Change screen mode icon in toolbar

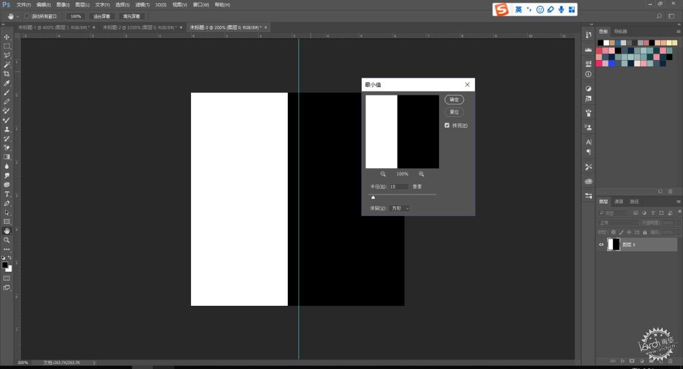click(6, 287)
